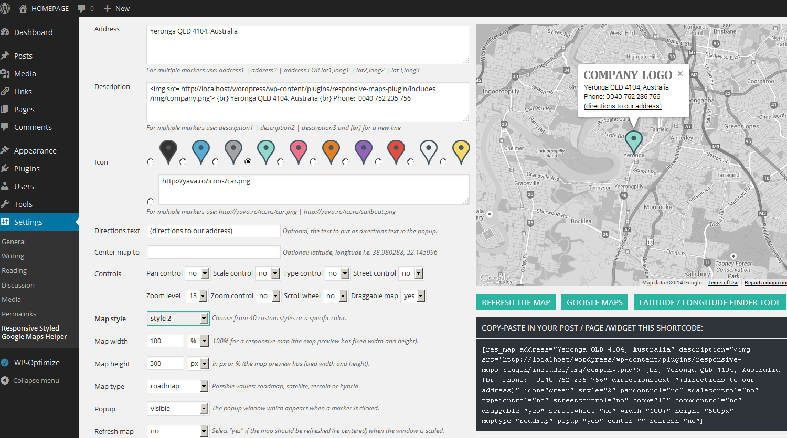This screenshot has height=438, width=787.
Task: Open the Scale control dropdown
Action: click(268, 273)
